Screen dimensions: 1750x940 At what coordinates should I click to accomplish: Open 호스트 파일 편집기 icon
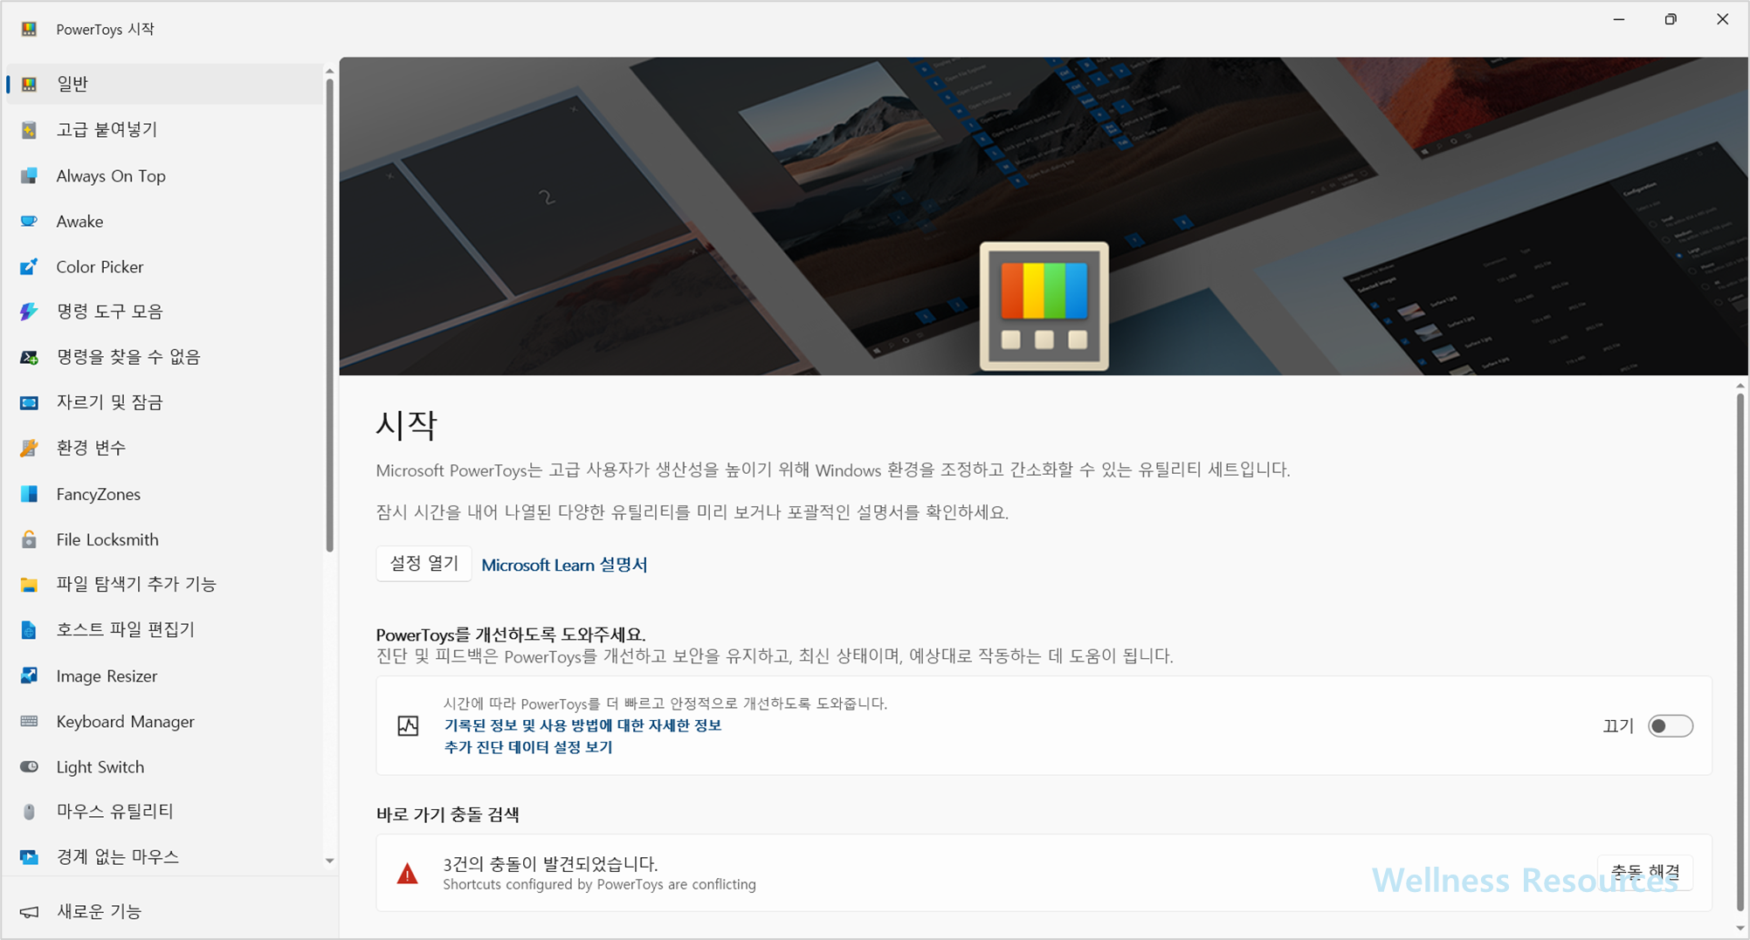coord(29,629)
